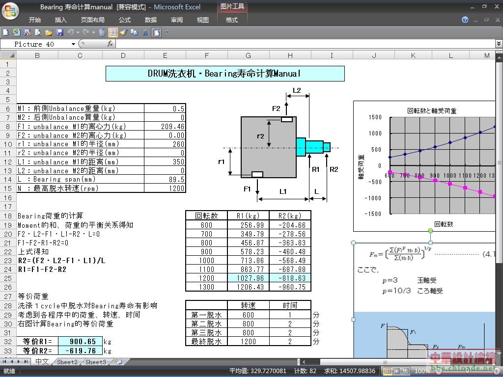Click the green rotation handle above the picture
The height and width of the screenshot is (377, 503).
coord(430,231)
